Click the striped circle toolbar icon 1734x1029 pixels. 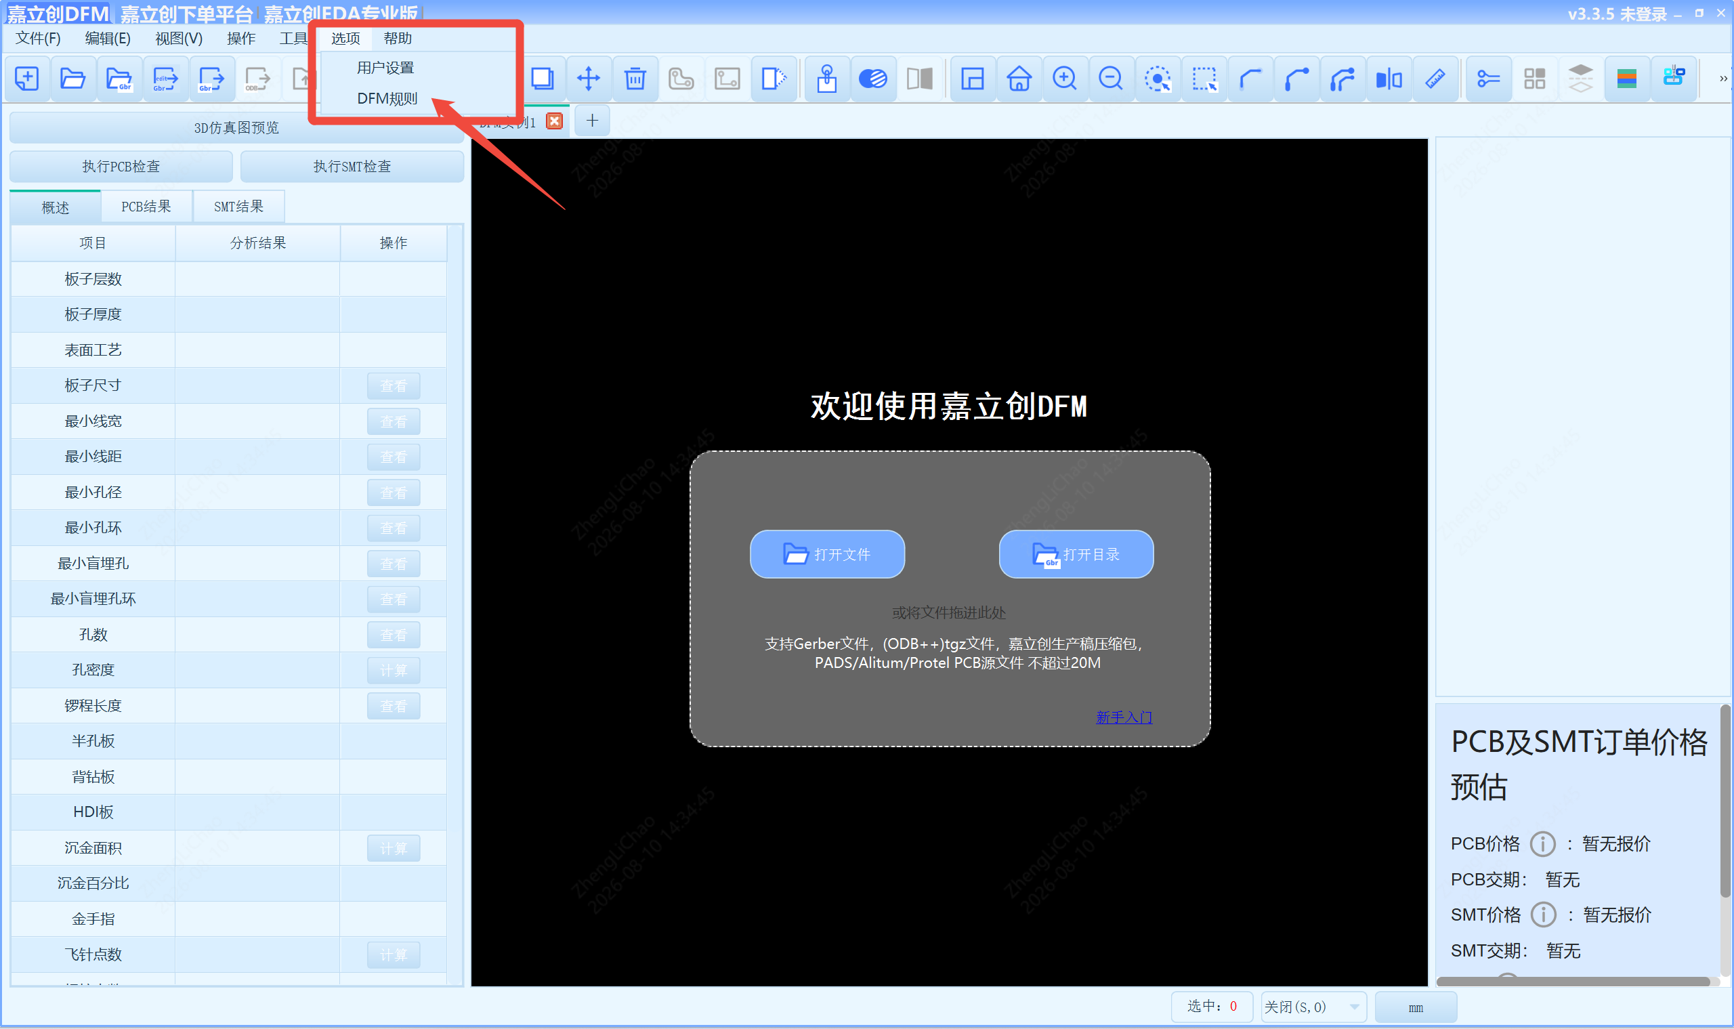[x=873, y=79]
